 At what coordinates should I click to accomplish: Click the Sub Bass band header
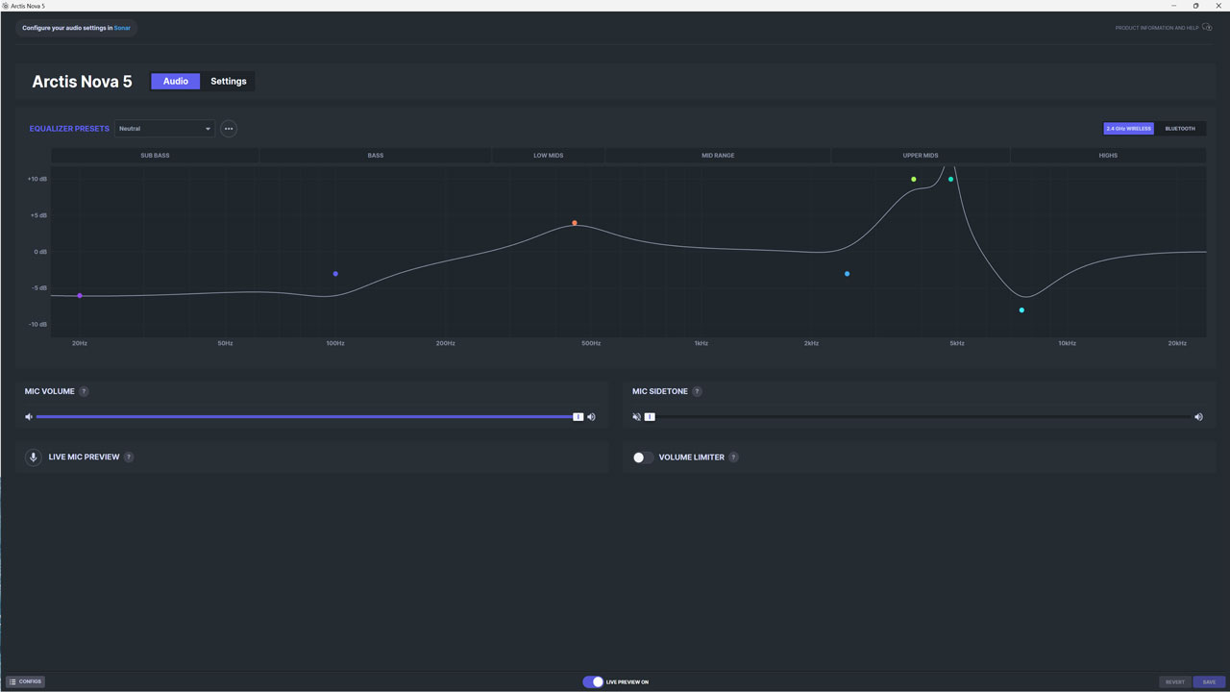tap(155, 156)
